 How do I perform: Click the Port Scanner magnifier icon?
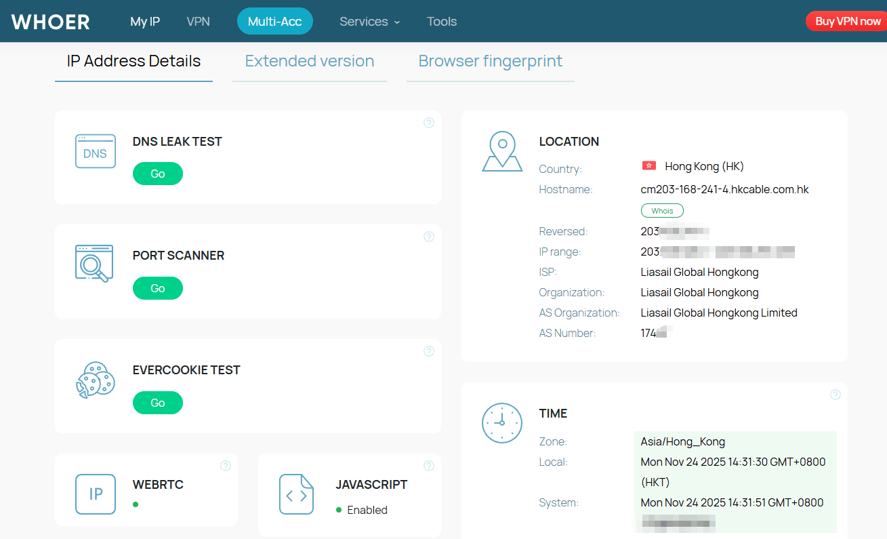tap(94, 263)
